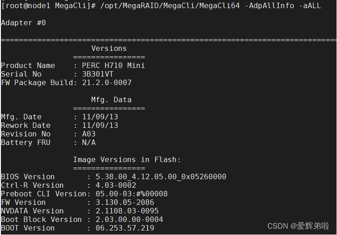Click the FW Version value 3.130.05-2086
Screen dimensions: 337x235
(125, 202)
